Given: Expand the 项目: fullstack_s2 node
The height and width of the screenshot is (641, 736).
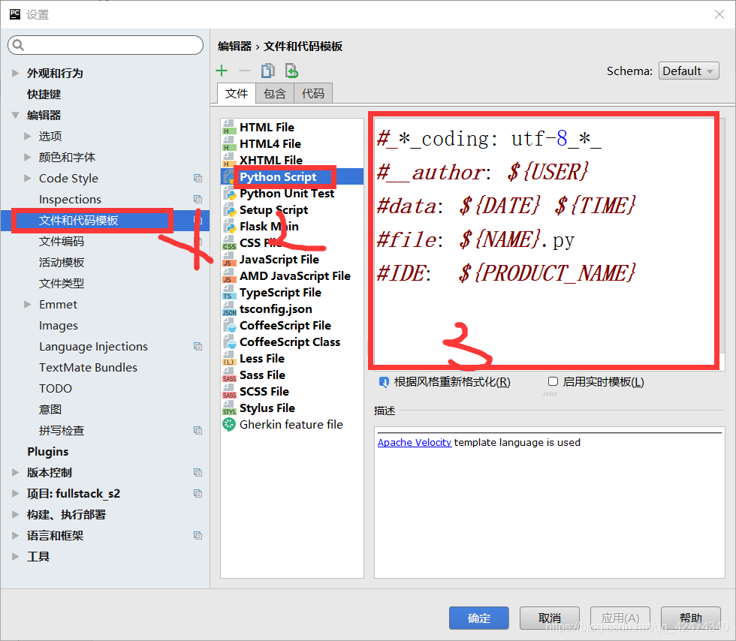Looking at the screenshot, I should pyautogui.click(x=16, y=494).
